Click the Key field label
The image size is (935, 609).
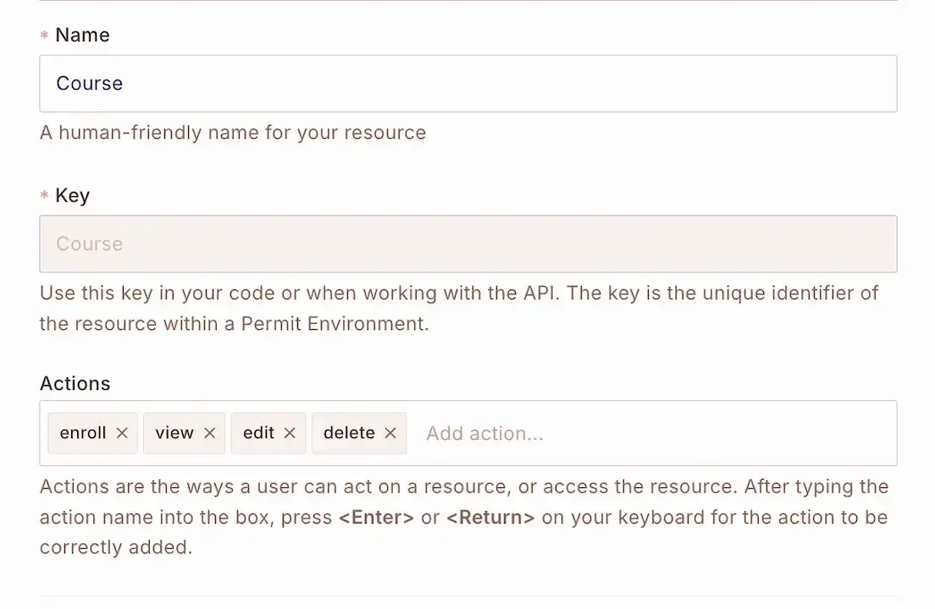[72, 196]
